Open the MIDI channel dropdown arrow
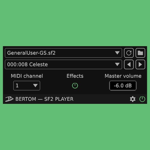 (35, 85)
